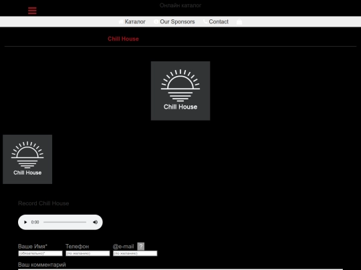The width and height of the screenshot is (361, 270).
Task: Play the Chill House audio recording
Action: tap(25, 222)
